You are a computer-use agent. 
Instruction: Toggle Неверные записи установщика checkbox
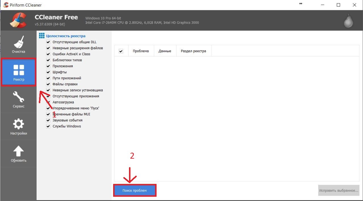pyautogui.click(x=48, y=90)
